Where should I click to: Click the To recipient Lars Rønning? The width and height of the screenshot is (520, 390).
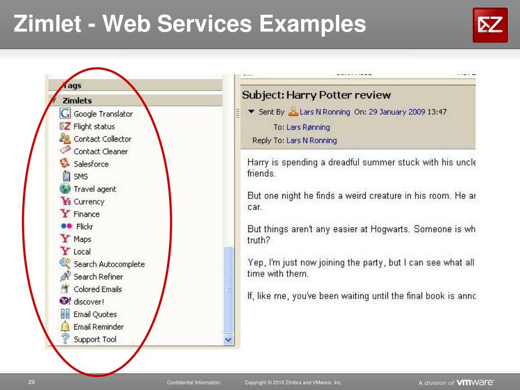308,127
